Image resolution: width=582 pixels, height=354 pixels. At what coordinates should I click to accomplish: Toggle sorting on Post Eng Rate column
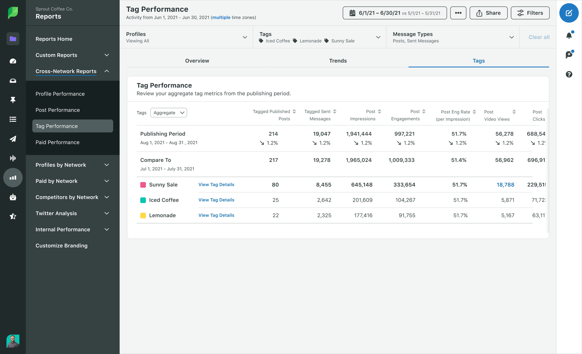[475, 112]
